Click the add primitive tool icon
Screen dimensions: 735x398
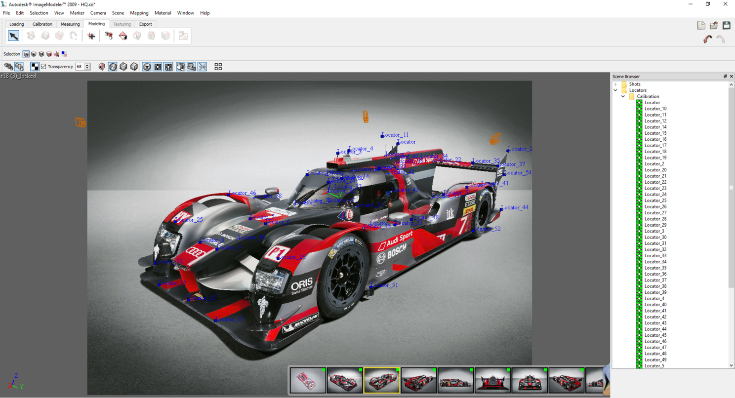coord(109,36)
